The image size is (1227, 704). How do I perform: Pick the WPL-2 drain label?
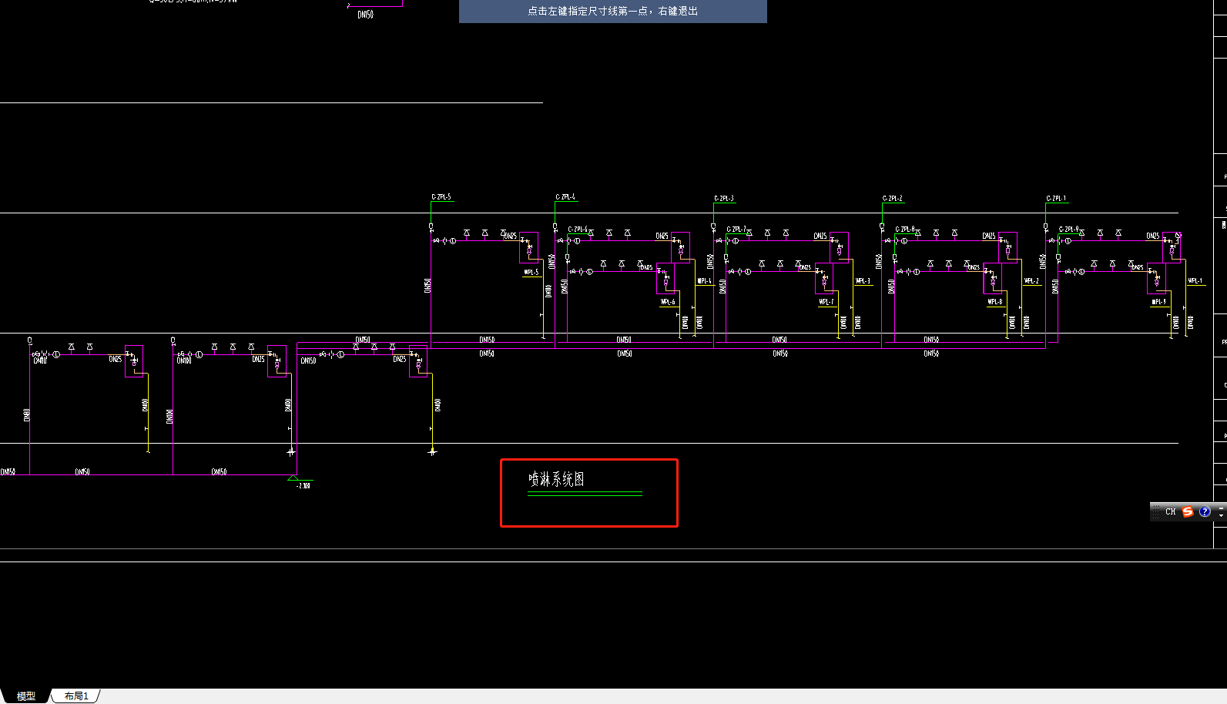(1032, 281)
